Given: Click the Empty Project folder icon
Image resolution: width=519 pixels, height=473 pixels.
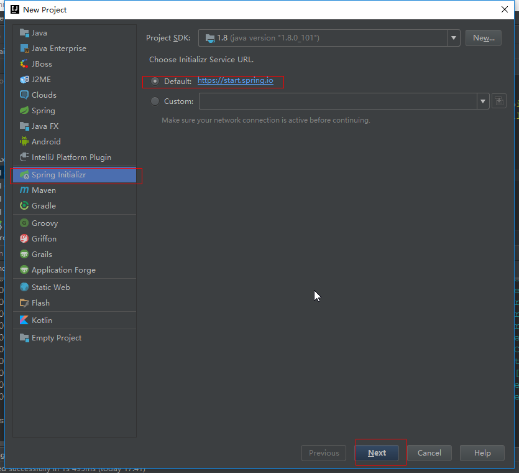Looking at the screenshot, I should point(24,338).
